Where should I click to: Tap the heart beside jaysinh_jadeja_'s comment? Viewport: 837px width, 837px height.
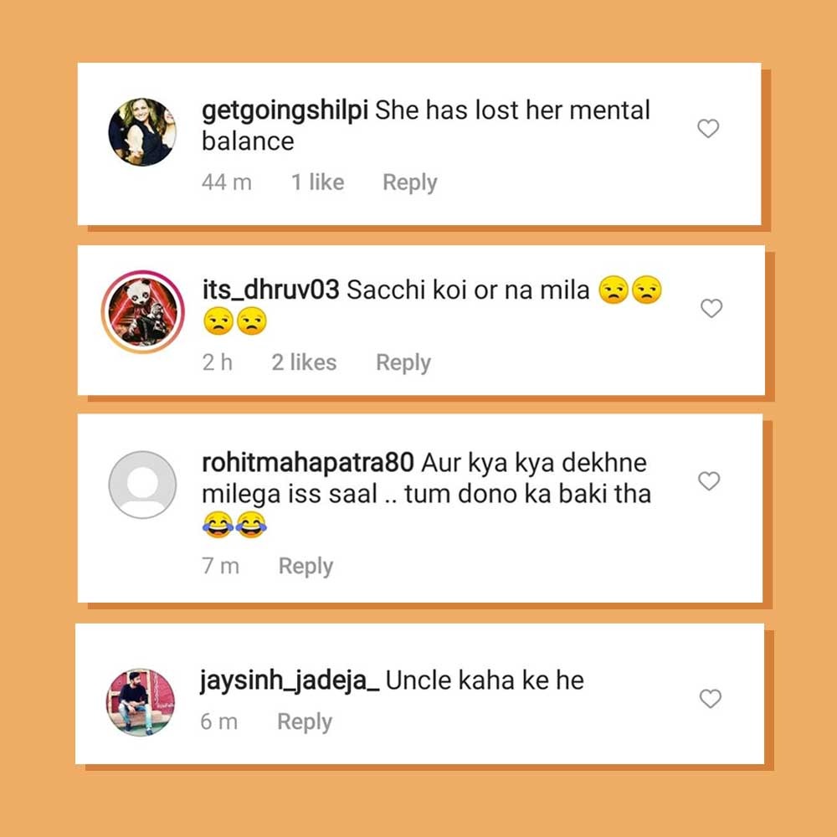pos(710,698)
